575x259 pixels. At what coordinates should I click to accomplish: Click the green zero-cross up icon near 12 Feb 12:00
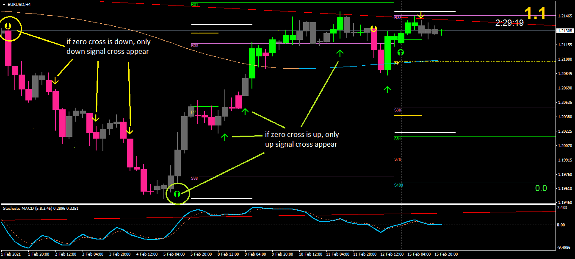click(x=401, y=52)
